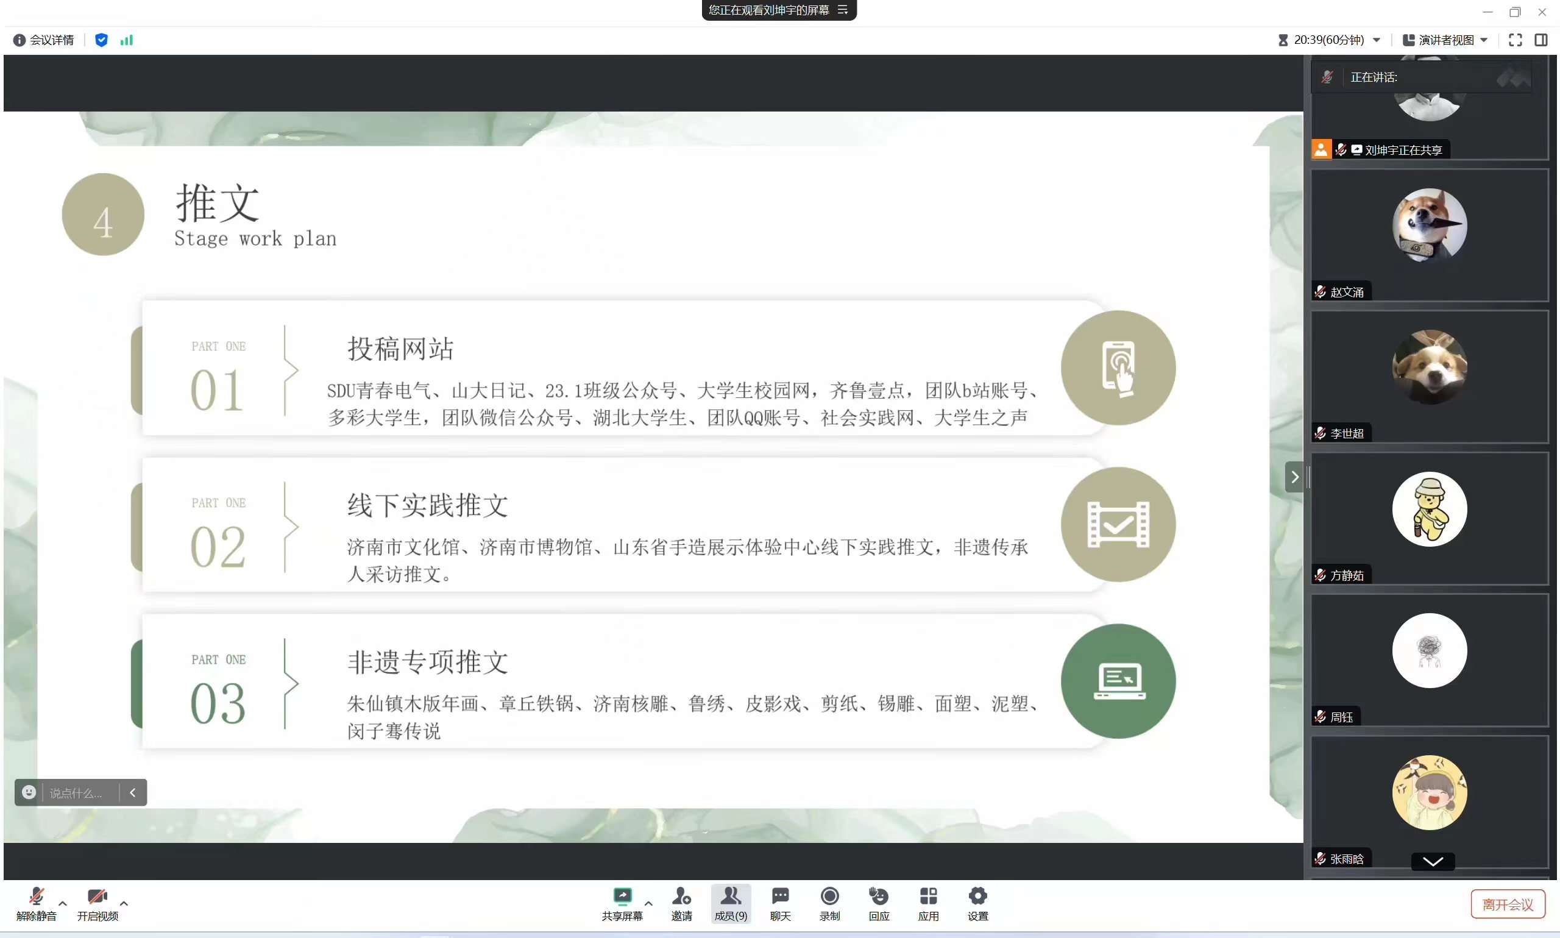Image resolution: width=1560 pixels, height=938 pixels.
Task: Click the 离开会议 leave button
Action: 1507,904
